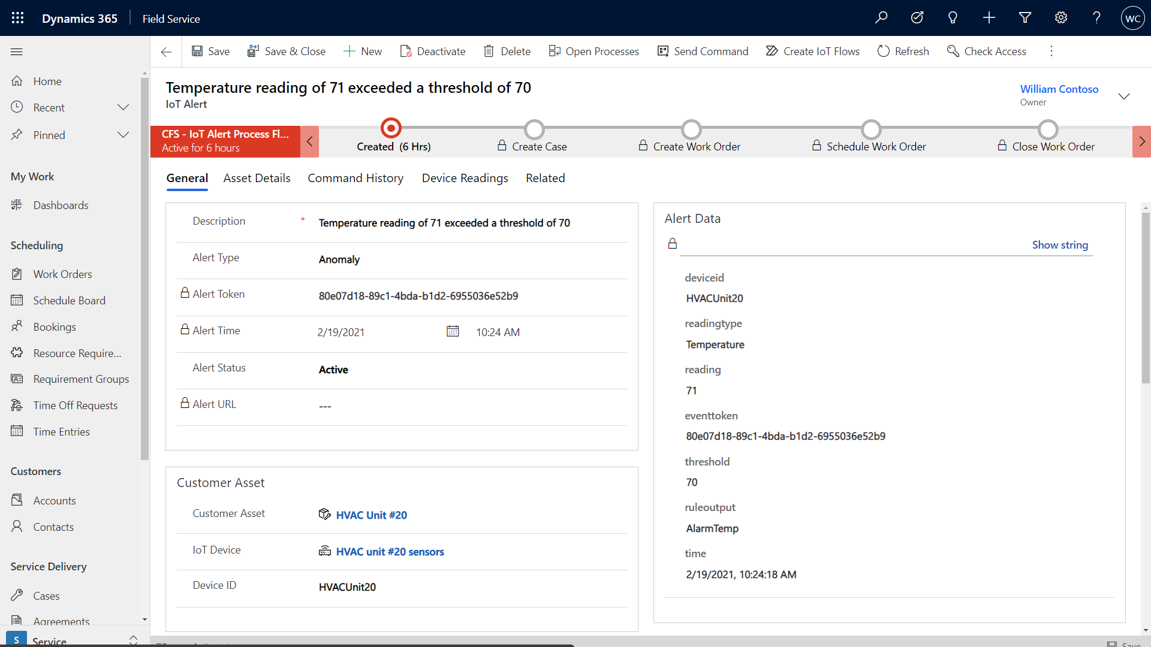1151x647 pixels.
Task: Expand the owner dropdown for William Contoso
Action: 1125,95
